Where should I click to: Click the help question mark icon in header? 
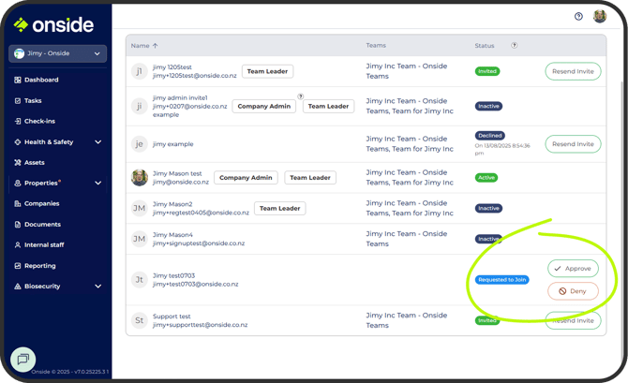tap(578, 16)
